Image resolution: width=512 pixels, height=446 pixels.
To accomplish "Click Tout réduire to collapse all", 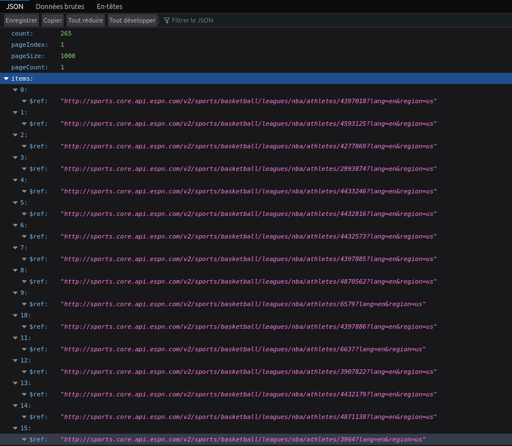I will click(x=86, y=20).
